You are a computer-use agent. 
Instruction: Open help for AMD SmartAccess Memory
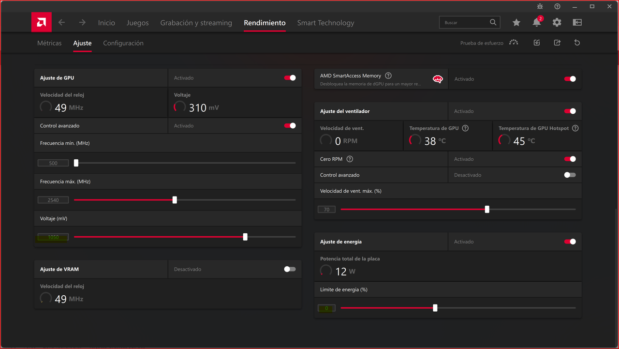pyautogui.click(x=388, y=76)
